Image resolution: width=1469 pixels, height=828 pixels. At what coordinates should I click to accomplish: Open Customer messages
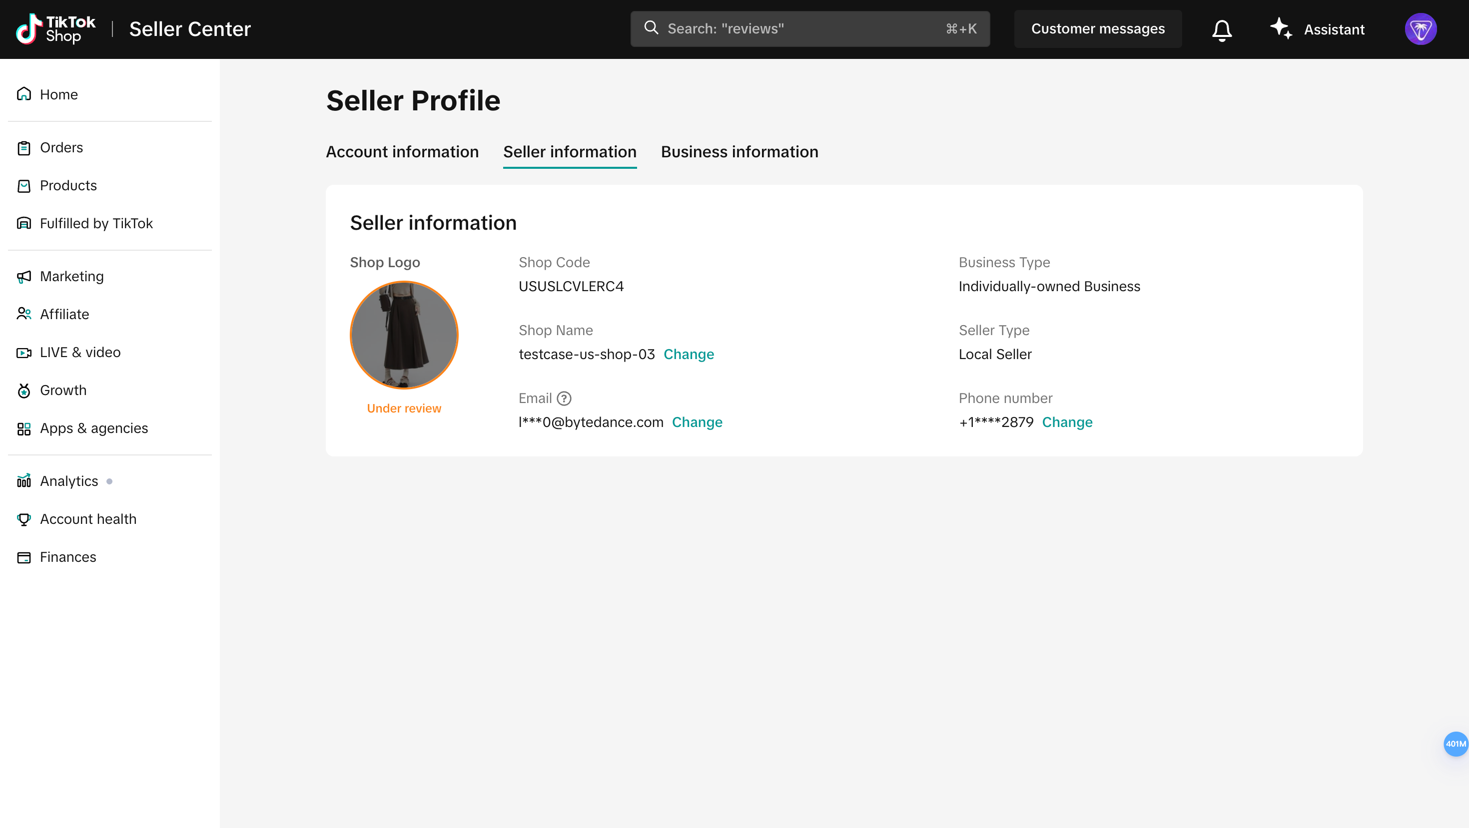tap(1098, 29)
